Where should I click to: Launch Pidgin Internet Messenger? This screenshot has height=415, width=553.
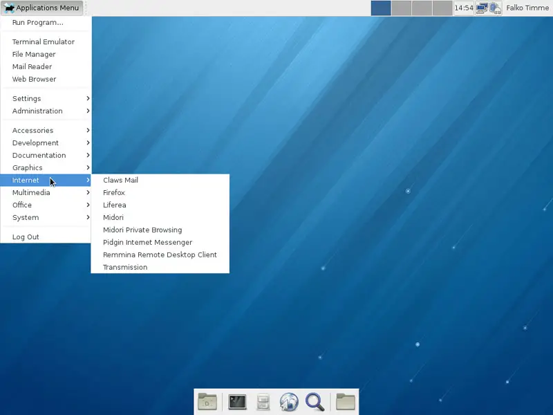160,243
